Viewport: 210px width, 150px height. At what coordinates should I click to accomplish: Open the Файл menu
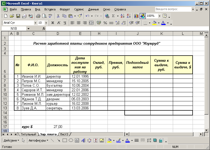(13, 10)
